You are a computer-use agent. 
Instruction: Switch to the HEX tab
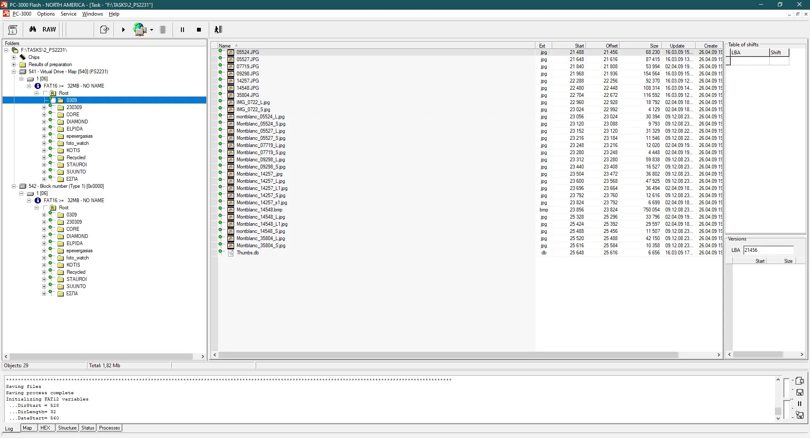click(x=45, y=428)
